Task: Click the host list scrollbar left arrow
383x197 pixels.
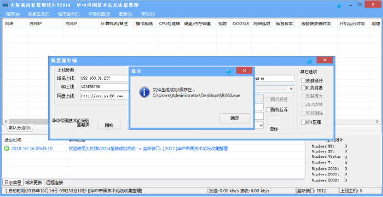Action: [6, 122]
